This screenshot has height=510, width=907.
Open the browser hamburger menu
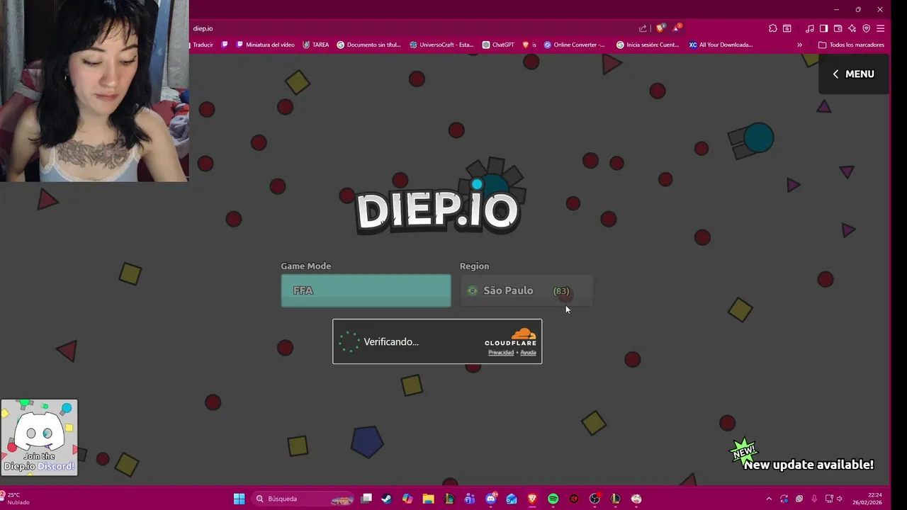[880, 28]
